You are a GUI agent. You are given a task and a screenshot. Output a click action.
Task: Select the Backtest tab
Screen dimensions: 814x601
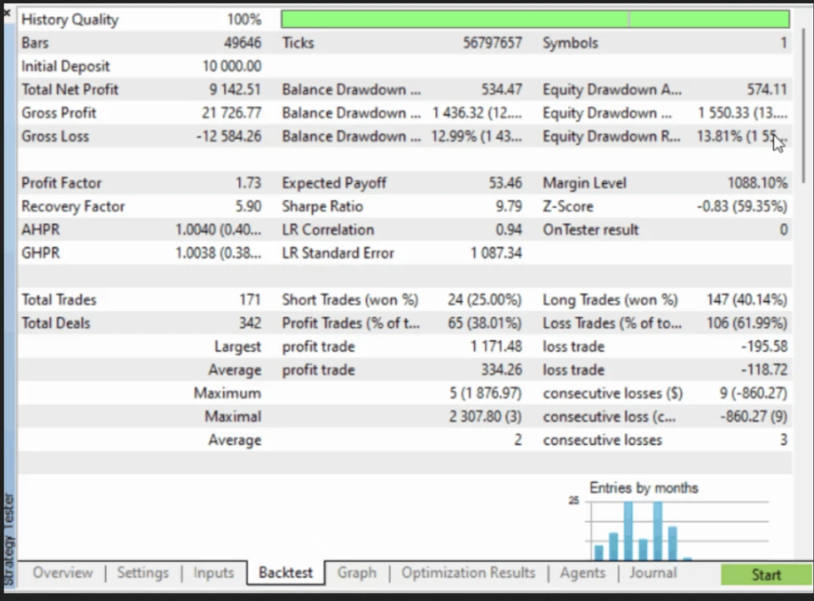[x=285, y=573]
